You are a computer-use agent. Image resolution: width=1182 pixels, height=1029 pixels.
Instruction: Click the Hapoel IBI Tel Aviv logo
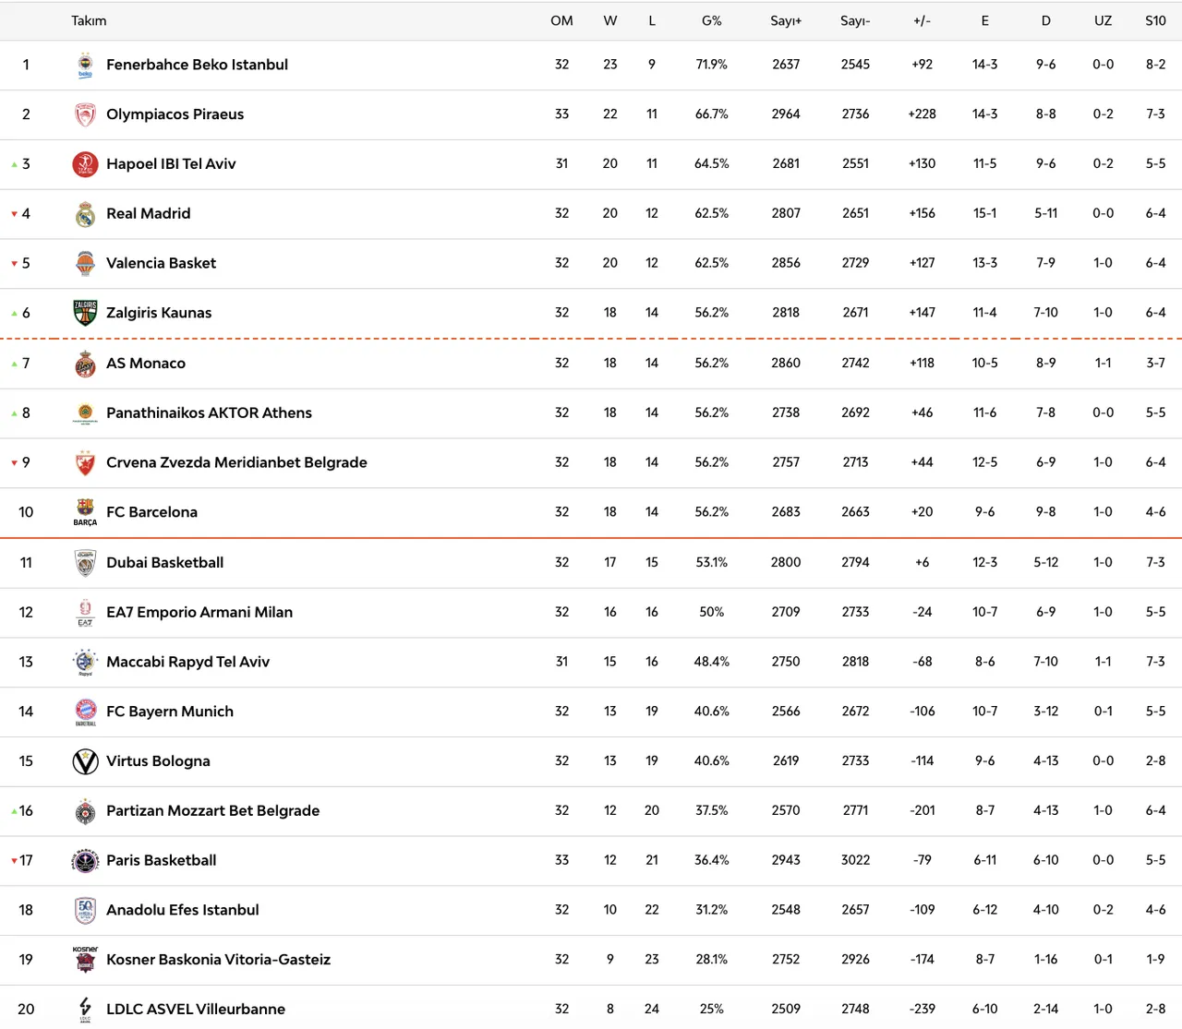[85, 164]
